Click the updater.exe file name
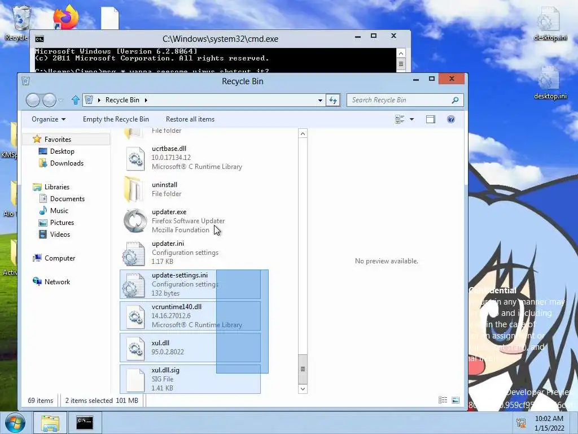Screen dimensions: 578x434 (169, 212)
